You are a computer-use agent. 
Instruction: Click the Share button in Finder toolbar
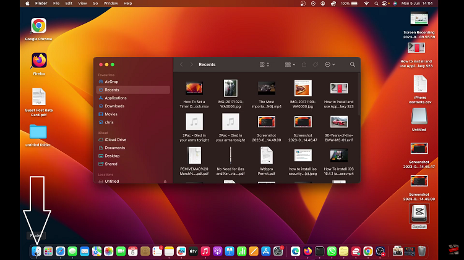304,64
